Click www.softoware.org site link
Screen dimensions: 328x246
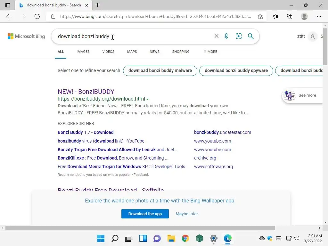[x=213, y=167]
